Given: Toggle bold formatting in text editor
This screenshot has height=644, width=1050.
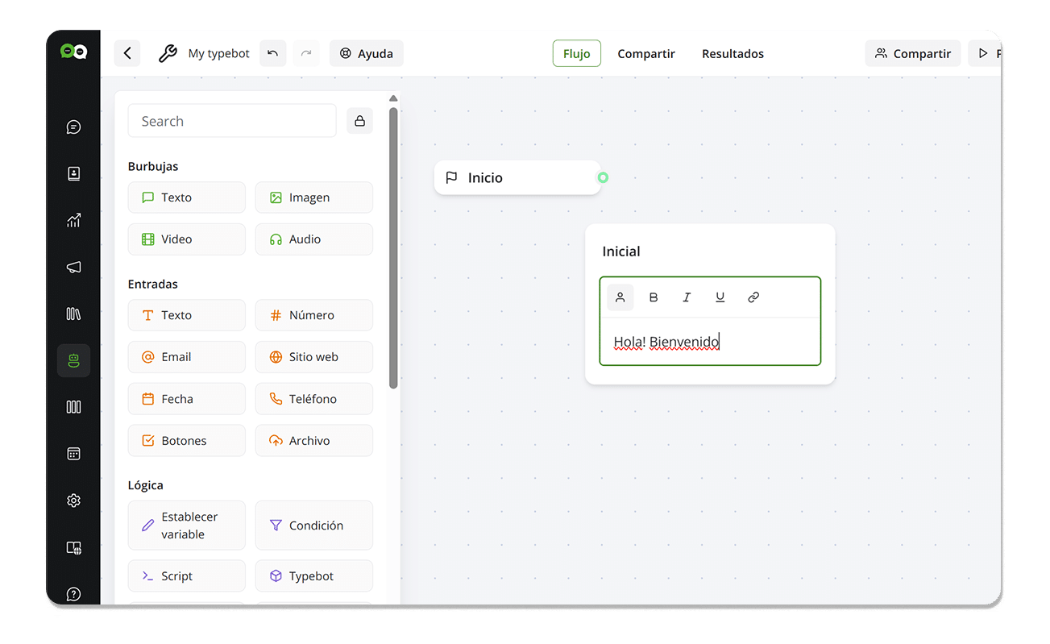Looking at the screenshot, I should [x=654, y=297].
